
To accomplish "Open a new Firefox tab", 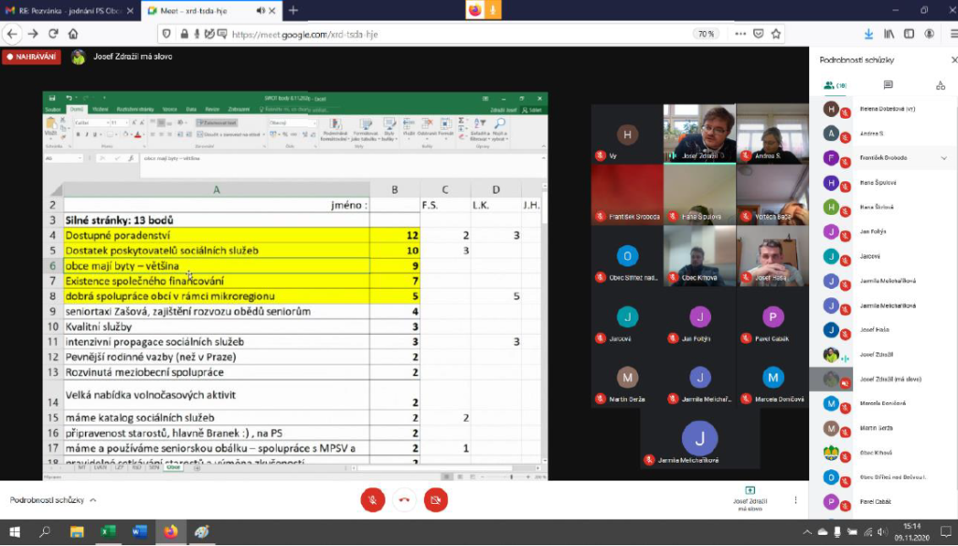I will [x=293, y=10].
